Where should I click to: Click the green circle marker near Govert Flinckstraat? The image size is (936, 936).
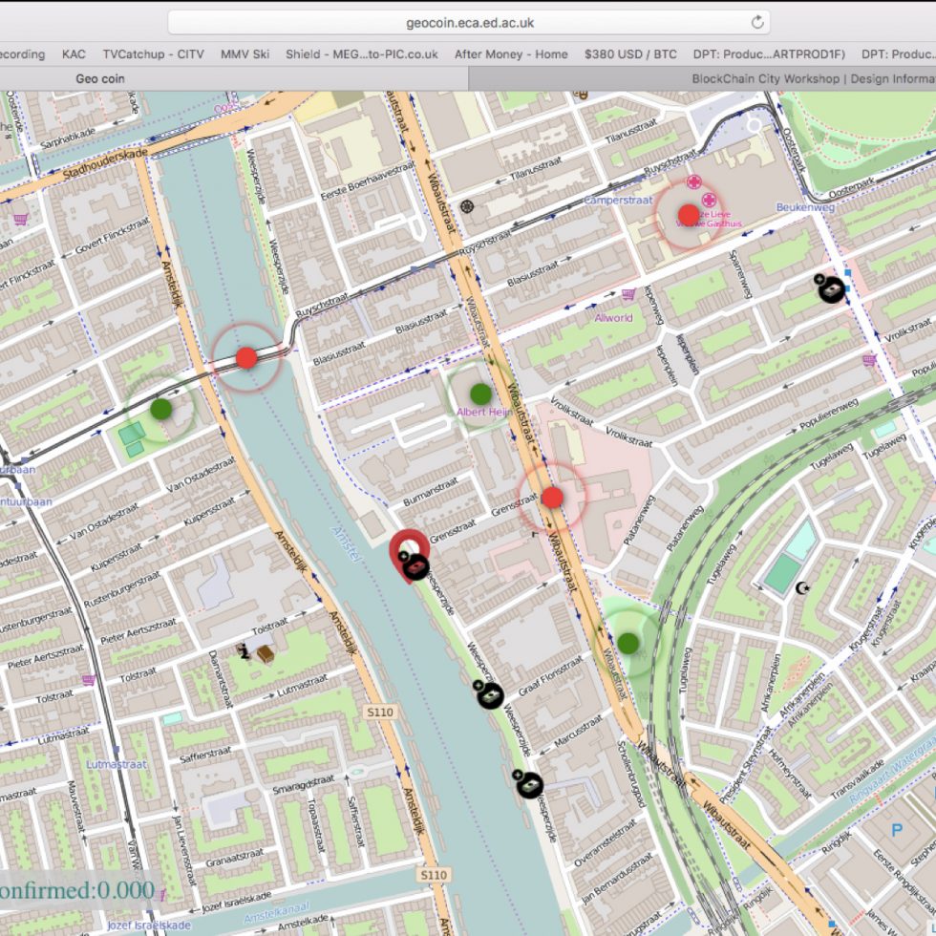click(x=160, y=409)
